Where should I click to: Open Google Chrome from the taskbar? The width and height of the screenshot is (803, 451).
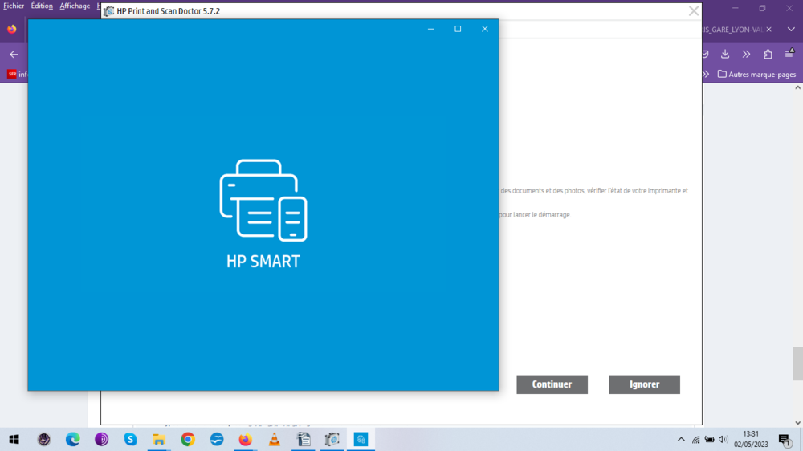tap(188, 439)
